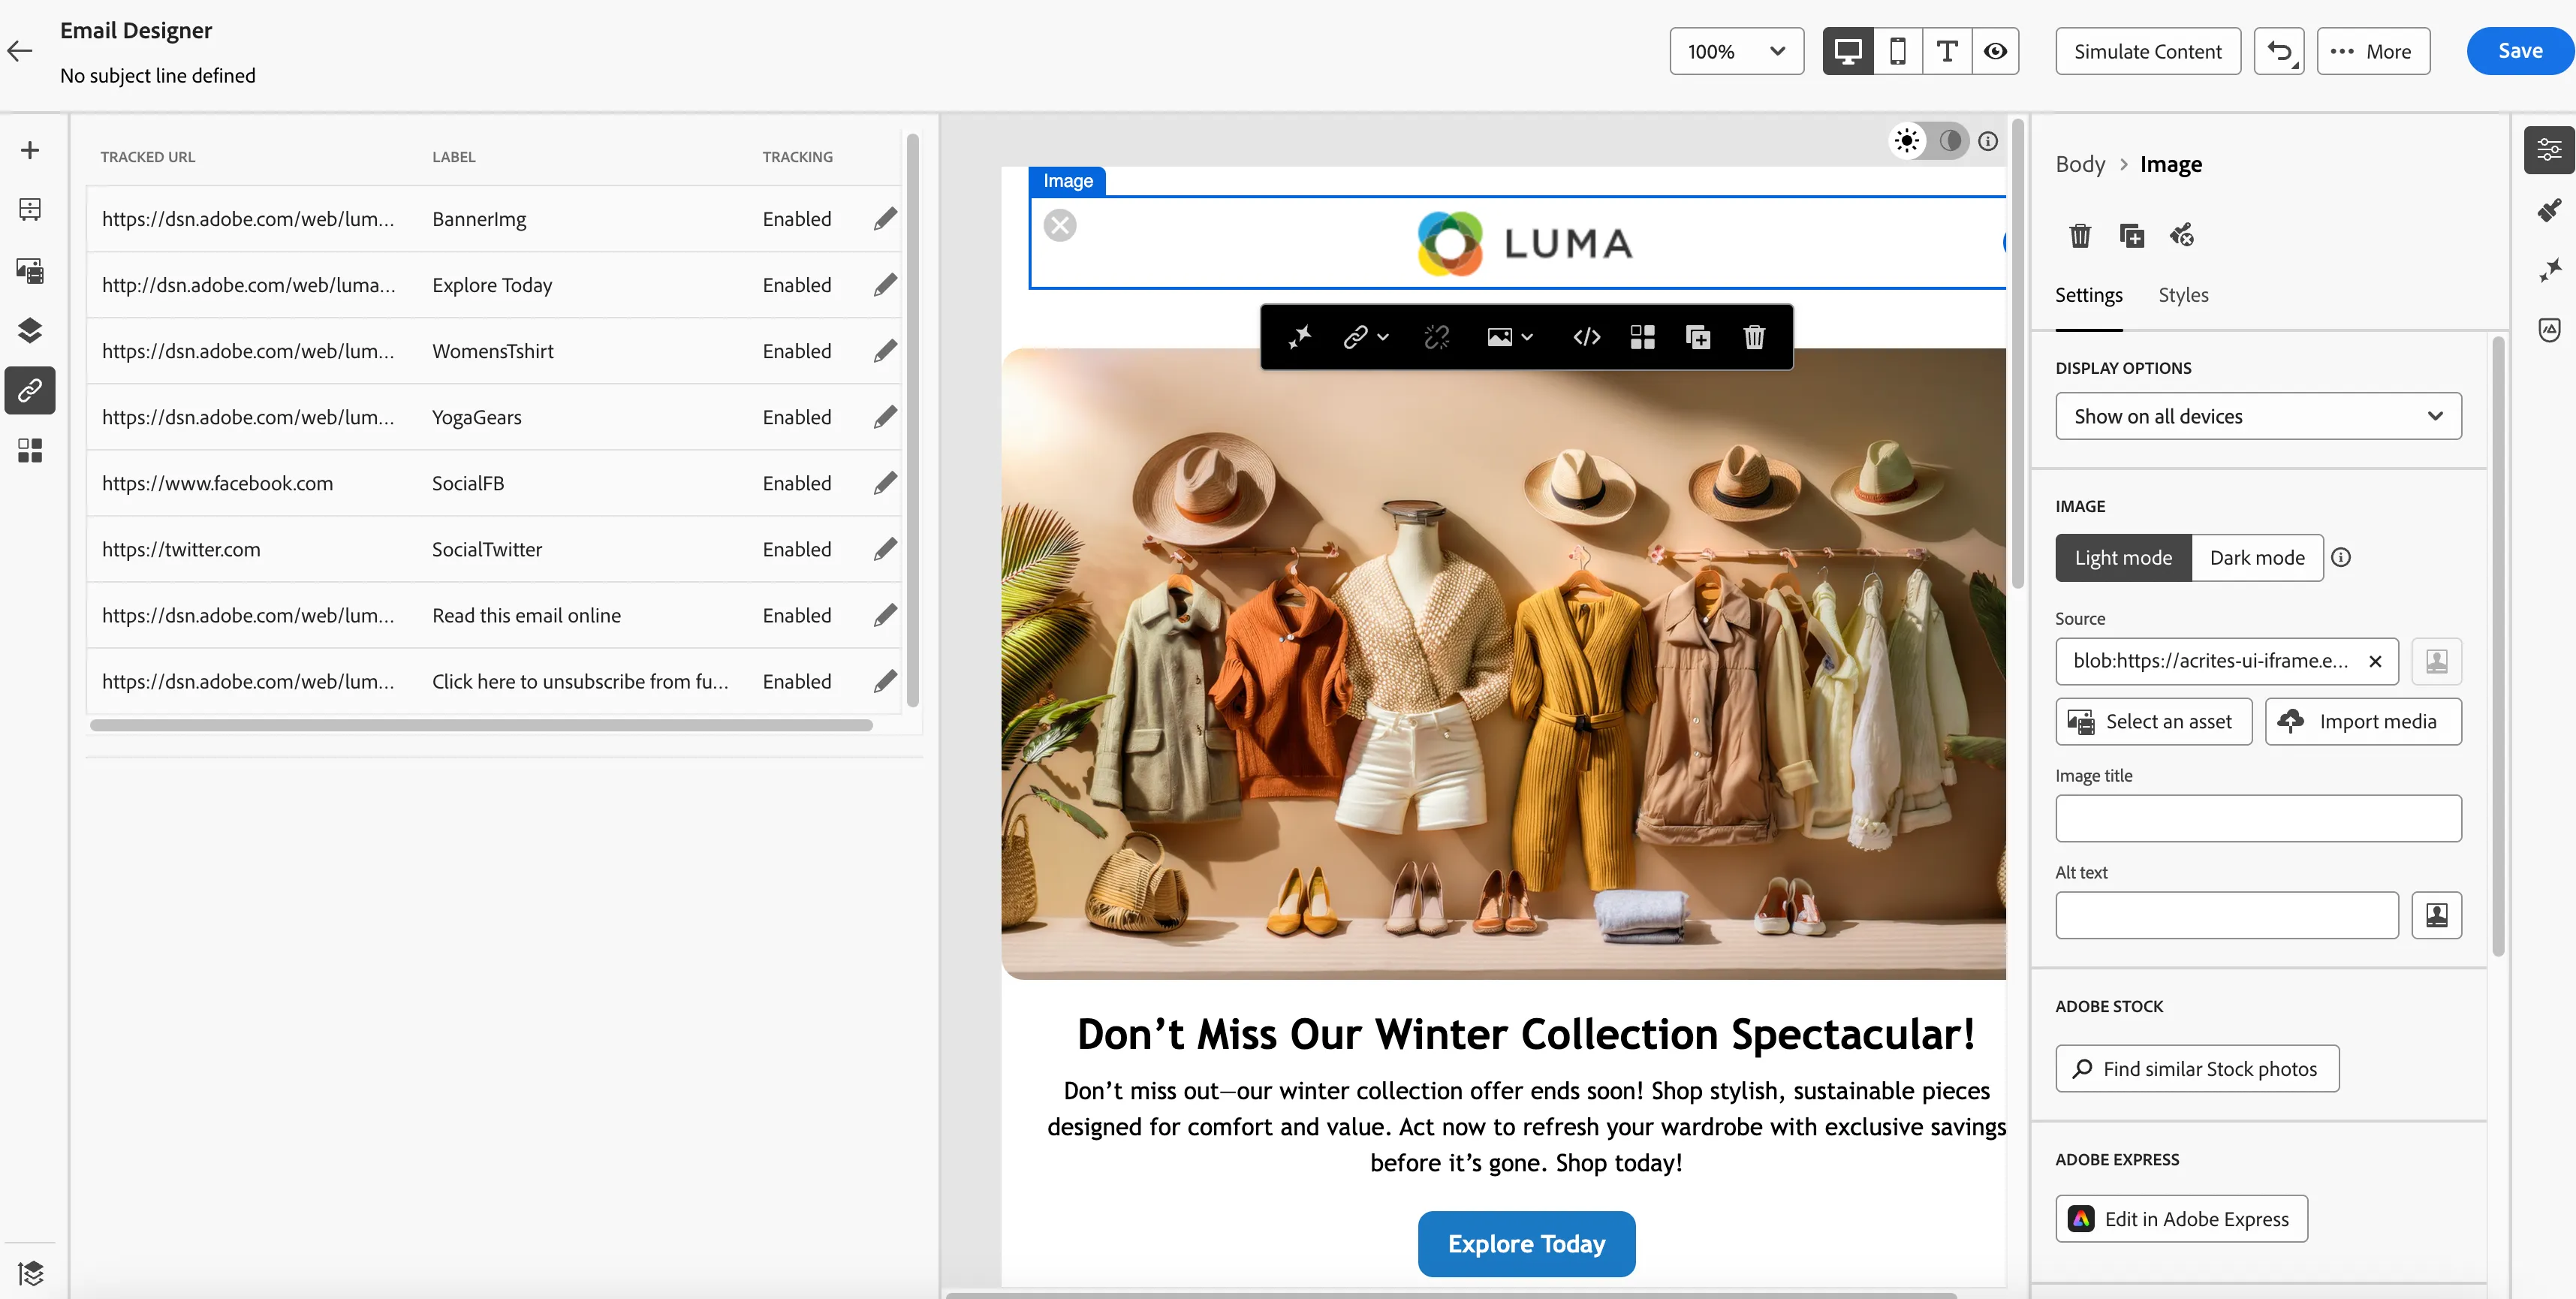
Task: Duplicate image via Settings panel icon
Action: point(2131,235)
